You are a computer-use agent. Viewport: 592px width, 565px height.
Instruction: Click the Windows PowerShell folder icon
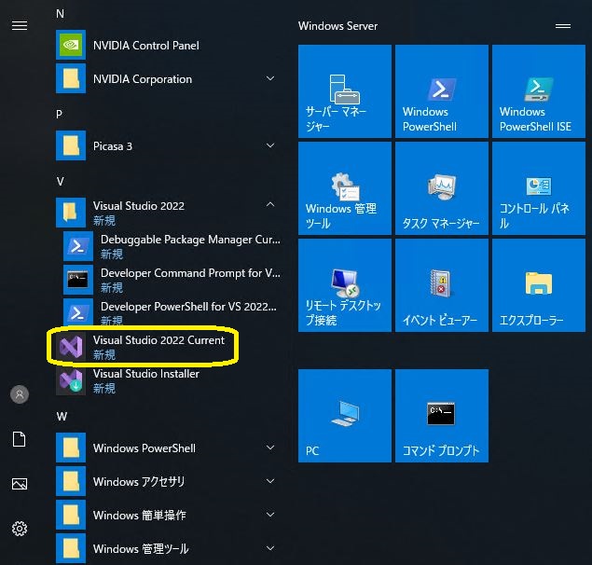point(71,448)
